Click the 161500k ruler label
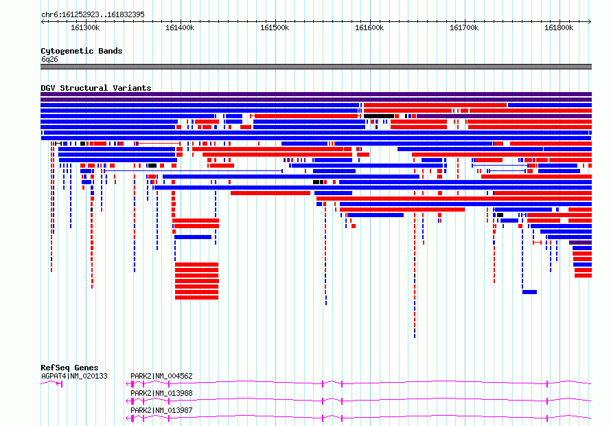This screenshot has width=611, height=426. pyautogui.click(x=275, y=27)
